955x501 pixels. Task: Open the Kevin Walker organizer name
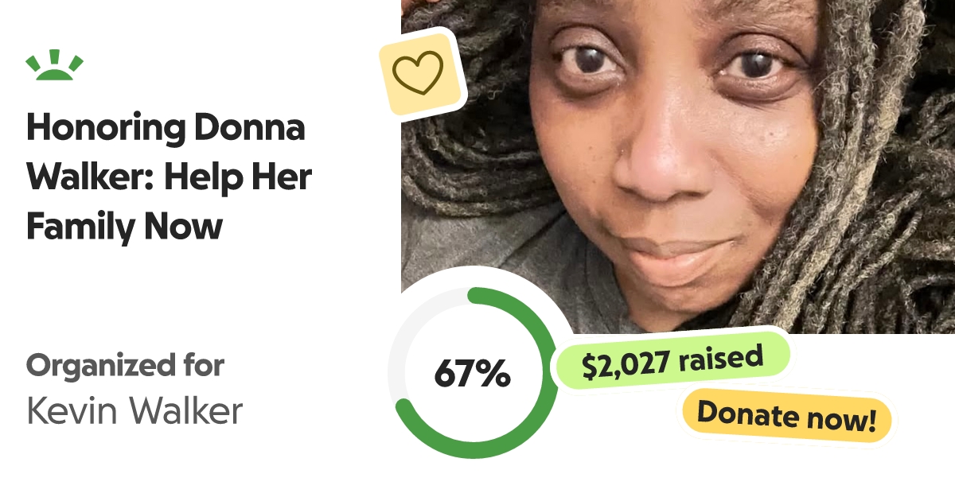[134, 411]
